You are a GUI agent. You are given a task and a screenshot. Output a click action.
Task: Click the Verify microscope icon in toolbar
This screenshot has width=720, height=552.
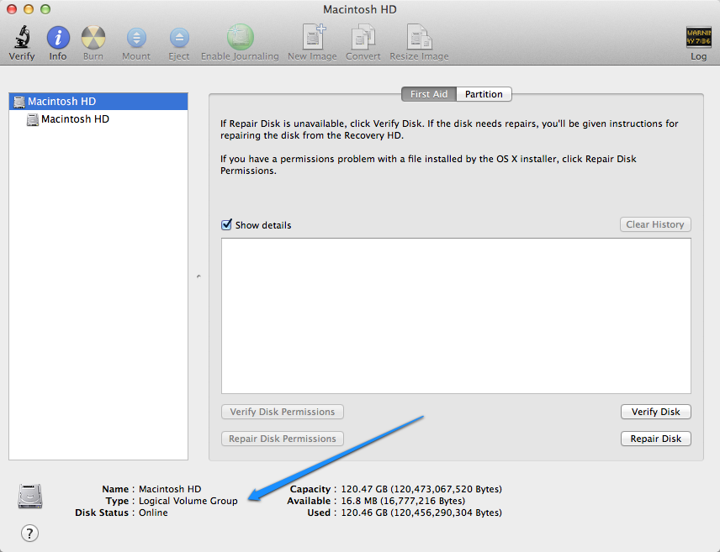[22, 37]
